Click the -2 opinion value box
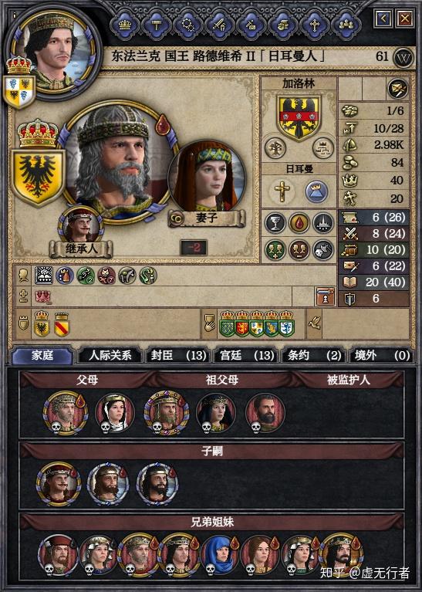 (194, 248)
